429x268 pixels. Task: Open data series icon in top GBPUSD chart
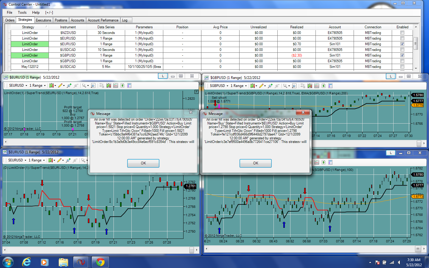(x=310, y=86)
